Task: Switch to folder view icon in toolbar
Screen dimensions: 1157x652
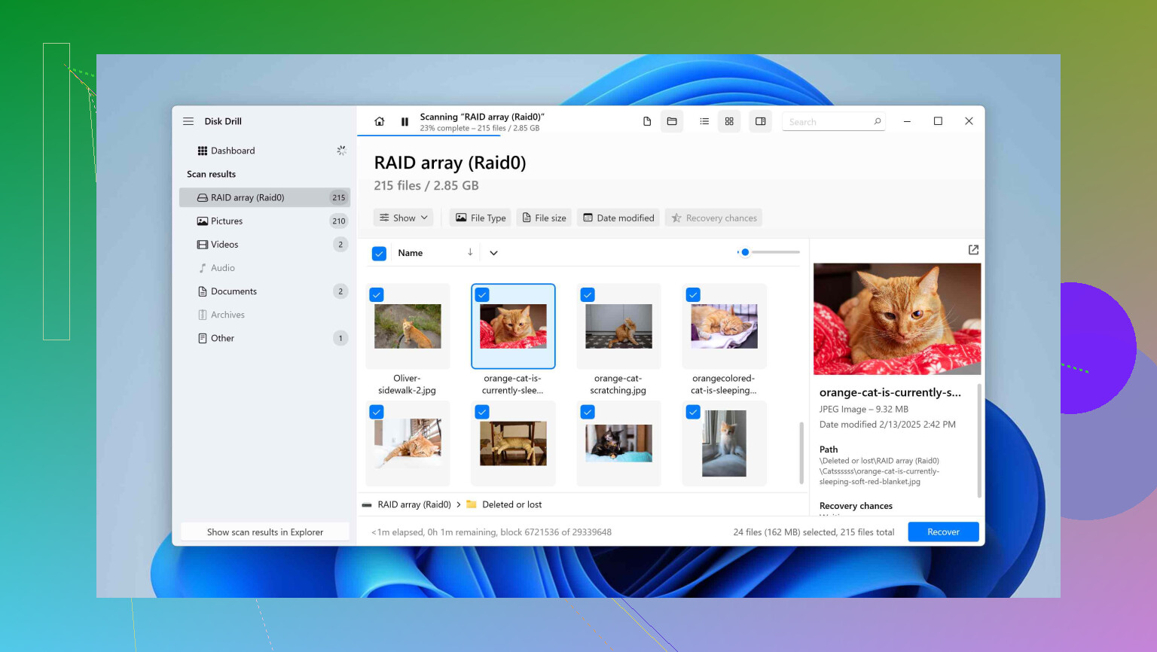Action: (672, 121)
